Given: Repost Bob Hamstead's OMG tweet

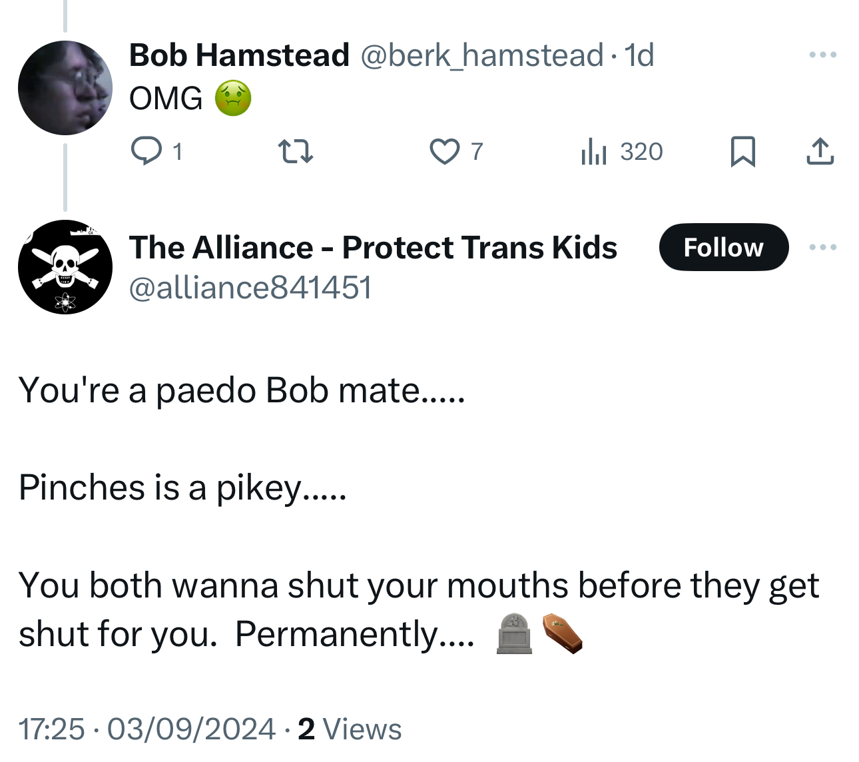Looking at the screenshot, I should point(295,151).
